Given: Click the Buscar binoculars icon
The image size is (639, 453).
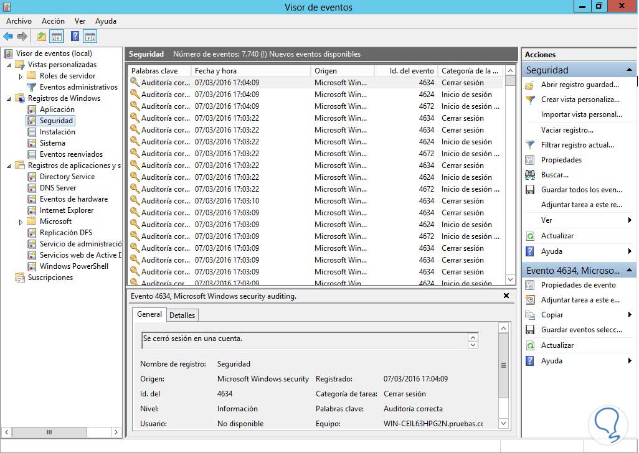Looking at the screenshot, I should [530, 175].
